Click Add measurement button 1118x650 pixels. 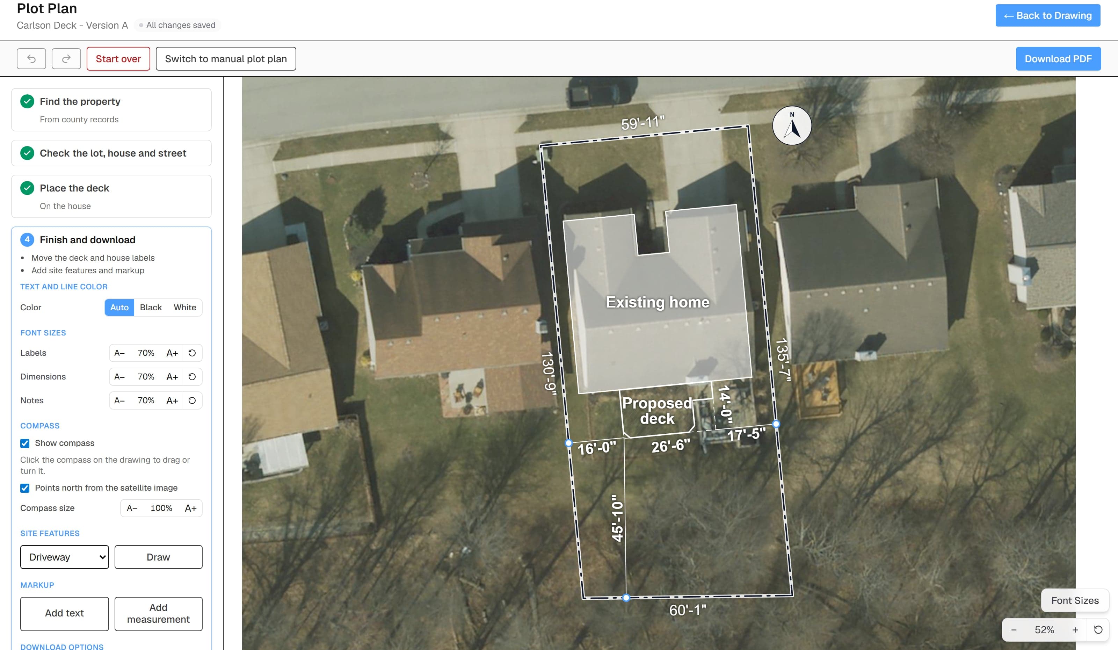(x=158, y=613)
